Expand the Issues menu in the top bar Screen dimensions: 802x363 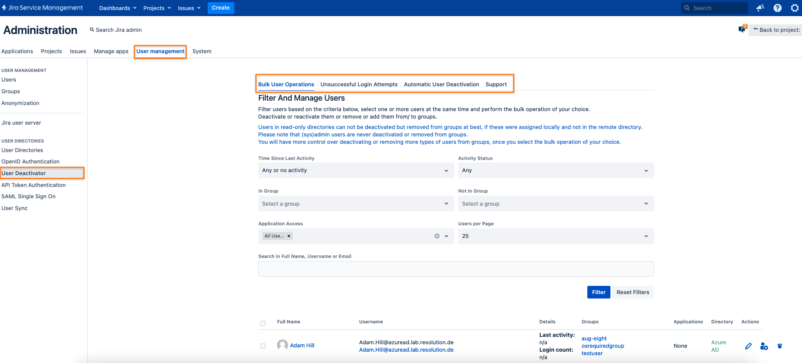click(x=189, y=8)
